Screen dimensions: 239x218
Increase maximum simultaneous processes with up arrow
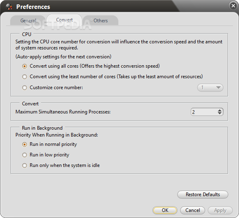click(219, 110)
